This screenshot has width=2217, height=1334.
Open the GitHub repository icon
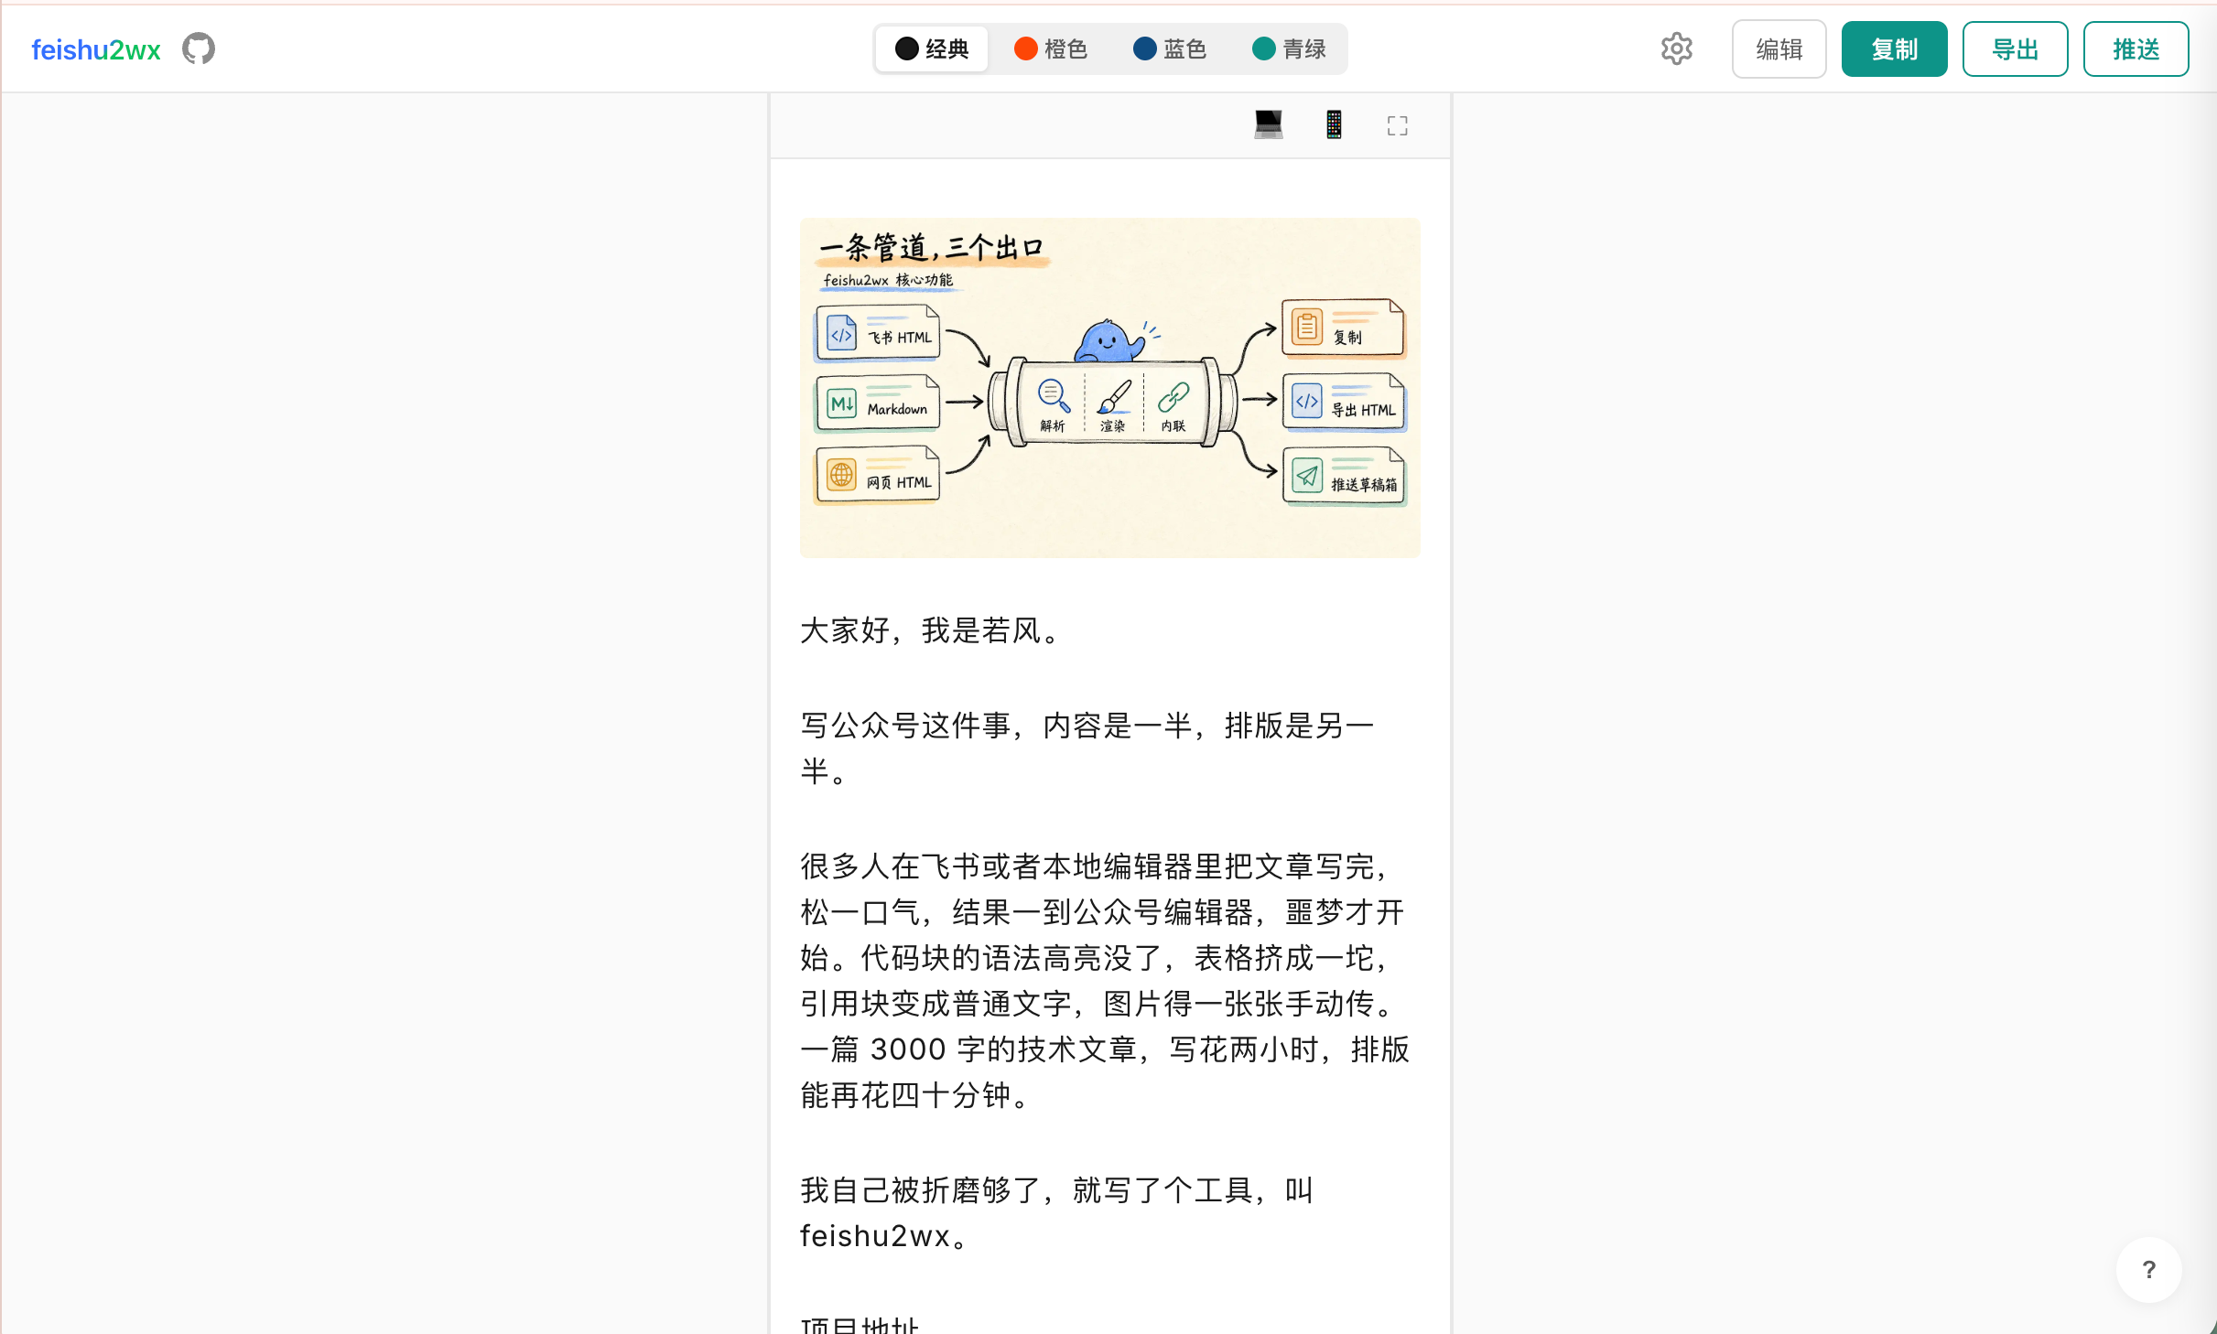pos(198,49)
